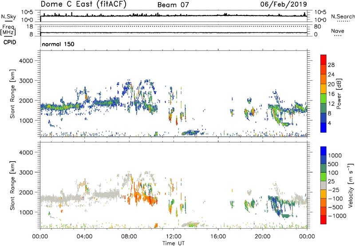
Task: Click the "20:00" time tick label
Action: click(x=262, y=237)
